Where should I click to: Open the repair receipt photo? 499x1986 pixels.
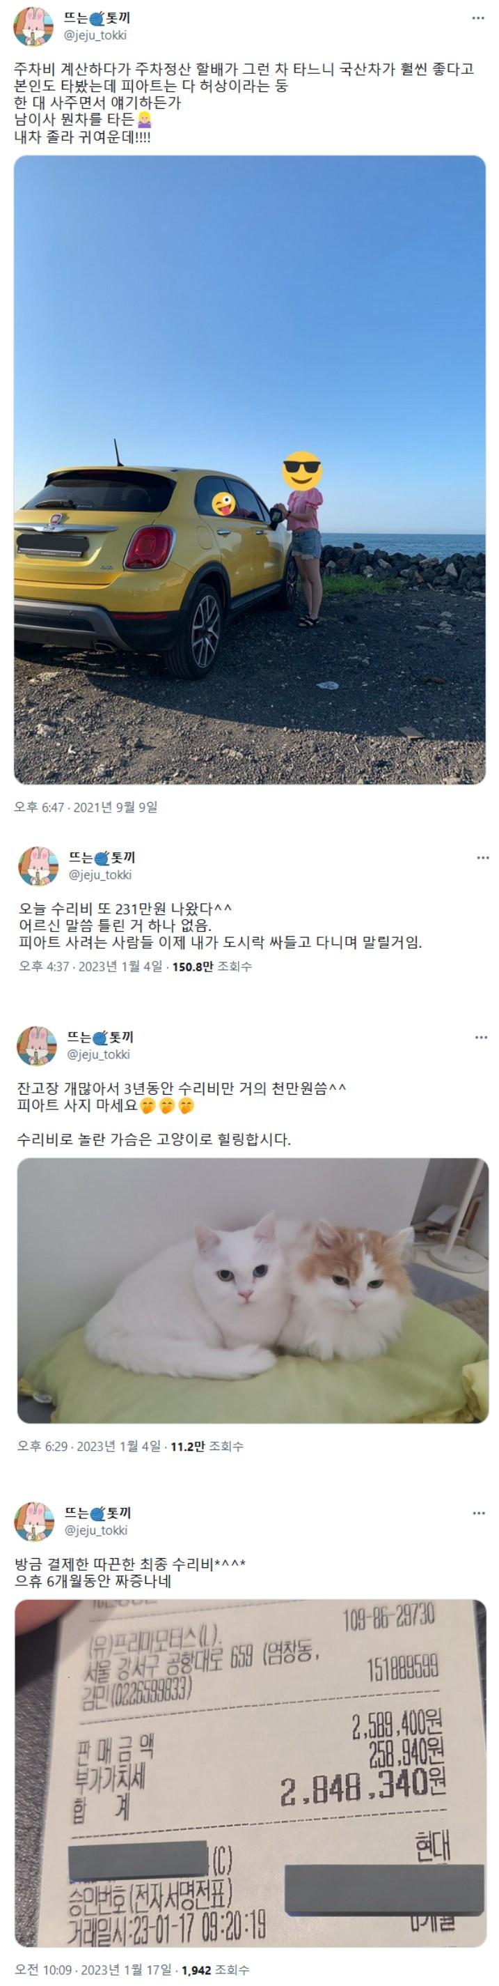coord(251,1773)
